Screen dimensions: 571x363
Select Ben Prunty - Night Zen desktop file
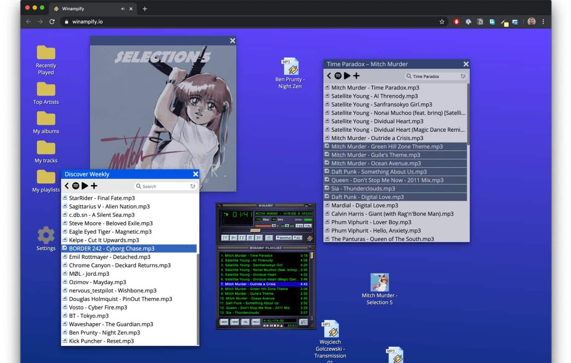pyautogui.click(x=290, y=74)
